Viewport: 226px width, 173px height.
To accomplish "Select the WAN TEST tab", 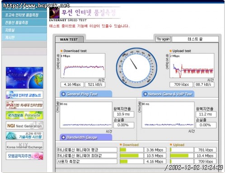I will (x=69, y=40).
